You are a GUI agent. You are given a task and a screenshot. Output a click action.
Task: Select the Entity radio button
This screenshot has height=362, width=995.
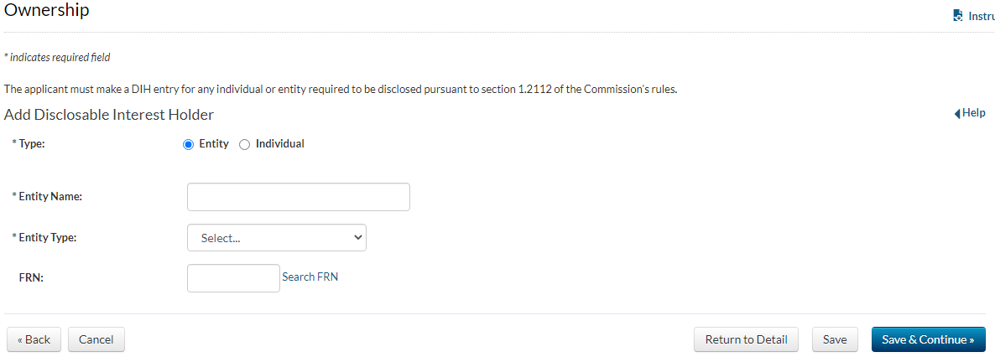click(188, 144)
